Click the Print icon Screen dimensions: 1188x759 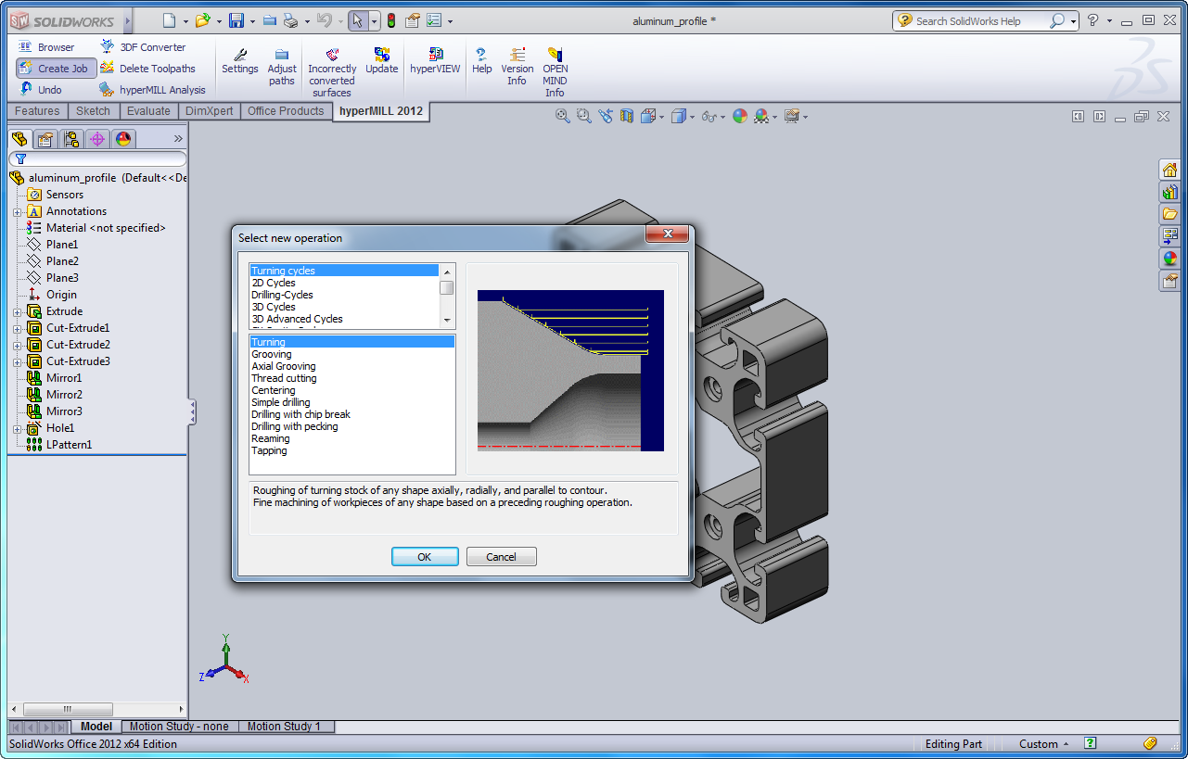290,20
